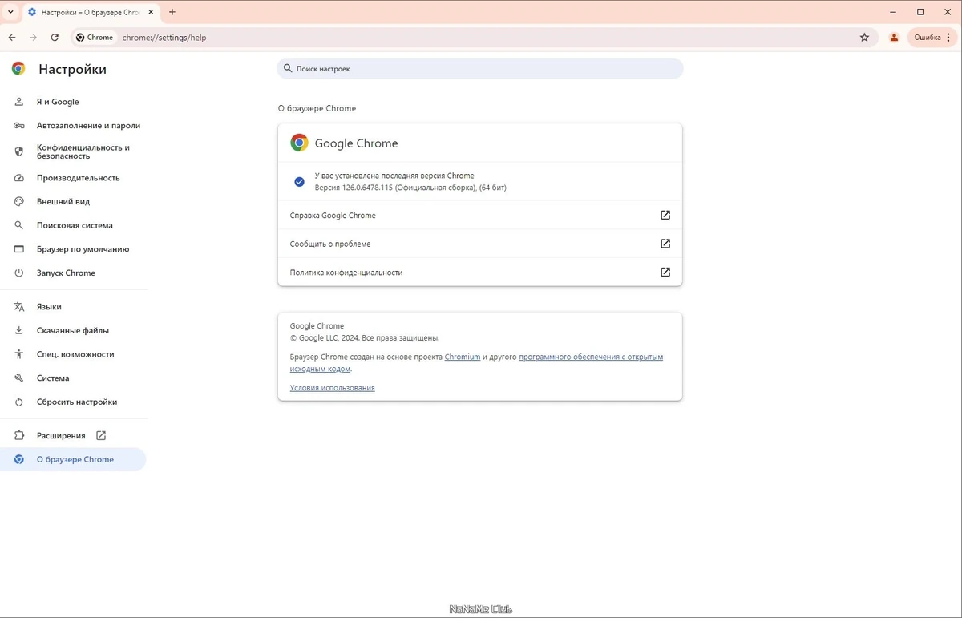Click the forward navigation arrow

33,38
